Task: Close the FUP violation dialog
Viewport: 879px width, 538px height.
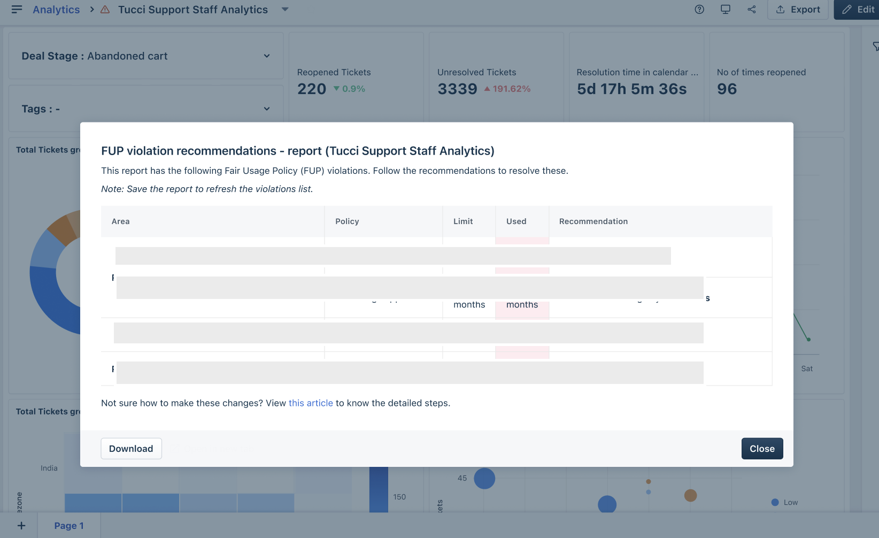Action: point(762,449)
